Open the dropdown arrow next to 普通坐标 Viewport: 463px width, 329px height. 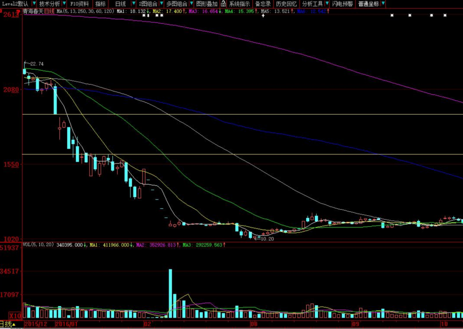(x=383, y=4)
